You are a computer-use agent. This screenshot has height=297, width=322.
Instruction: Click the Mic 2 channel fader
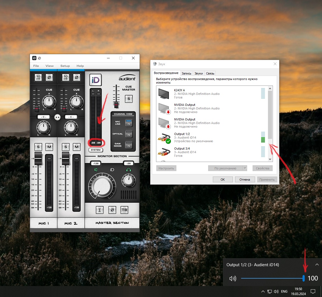click(x=66, y=158)
